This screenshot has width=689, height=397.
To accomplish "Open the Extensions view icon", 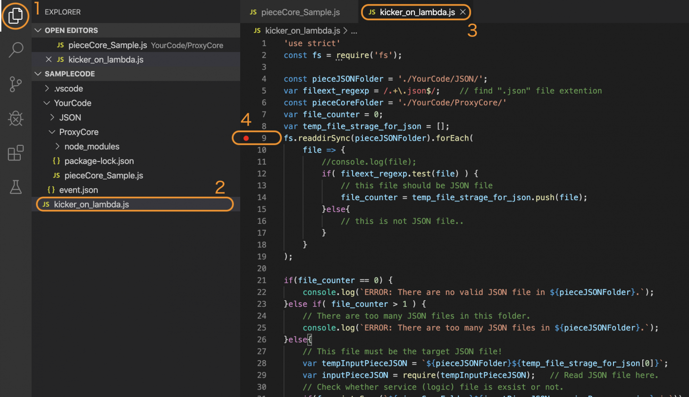I will [16, 152].
